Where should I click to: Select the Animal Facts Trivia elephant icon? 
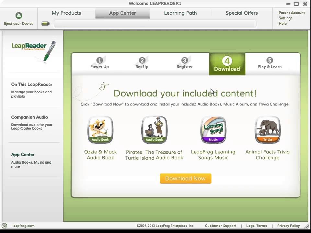click(x=267, y=130)
